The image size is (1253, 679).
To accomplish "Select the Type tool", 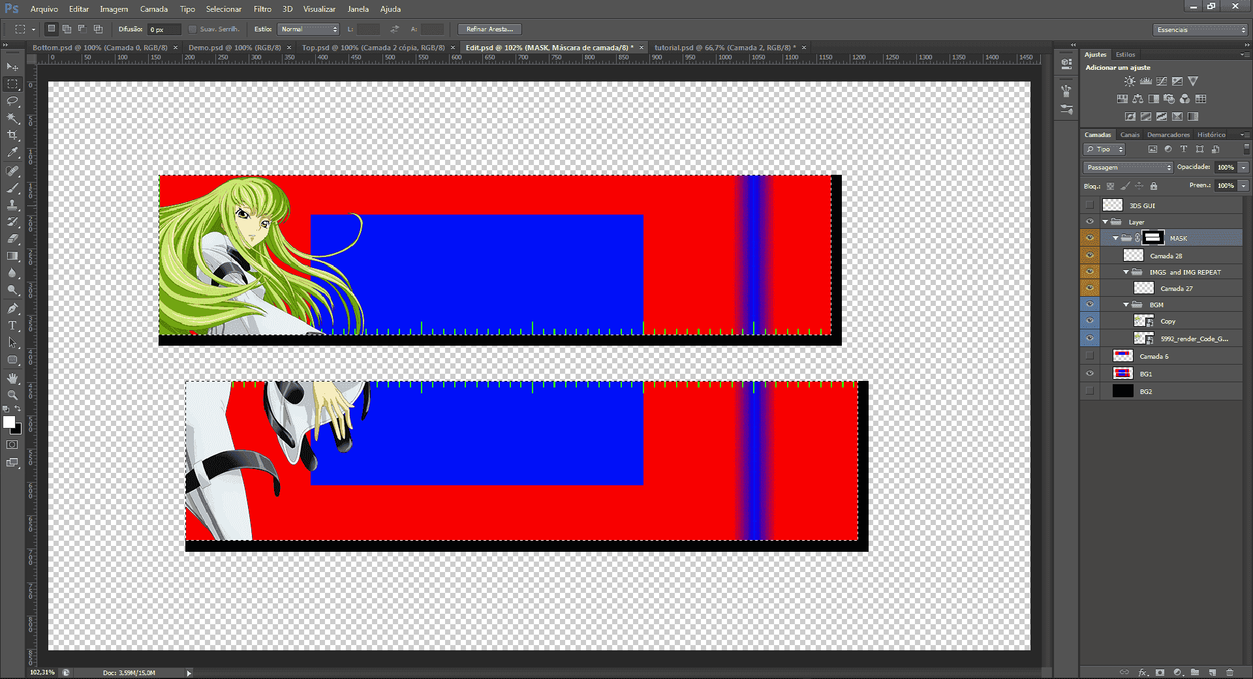I will pos(12,325).
